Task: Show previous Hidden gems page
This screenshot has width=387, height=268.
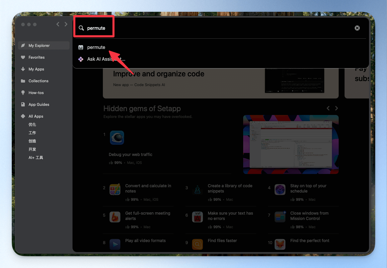Action: (328, 108)
